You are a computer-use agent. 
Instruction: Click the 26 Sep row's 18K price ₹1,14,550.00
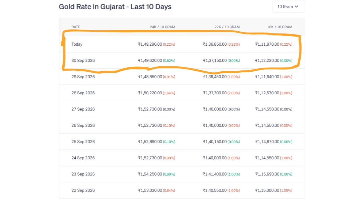267,125
